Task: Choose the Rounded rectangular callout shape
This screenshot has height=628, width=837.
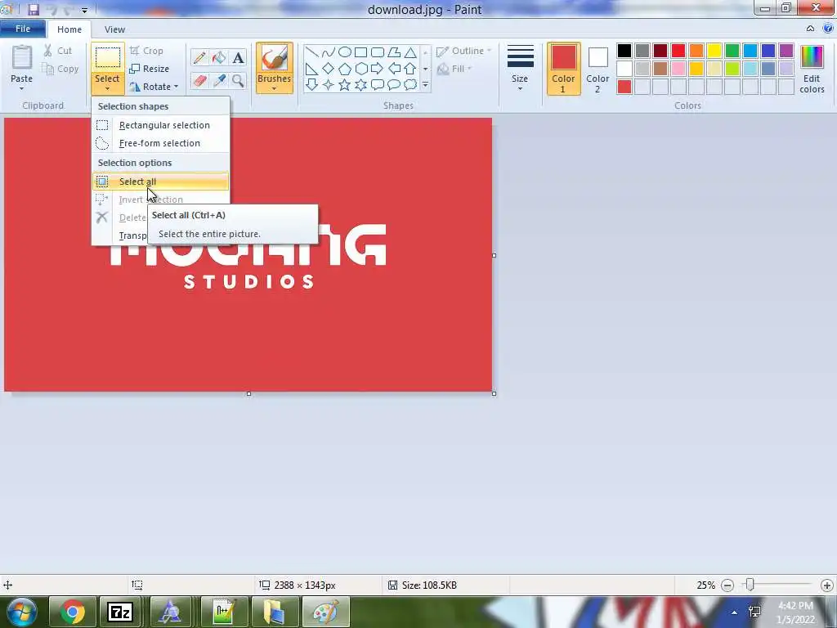Action: pos(378,84)
